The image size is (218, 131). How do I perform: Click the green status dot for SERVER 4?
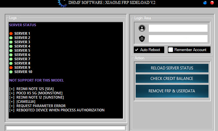[11, 46]
